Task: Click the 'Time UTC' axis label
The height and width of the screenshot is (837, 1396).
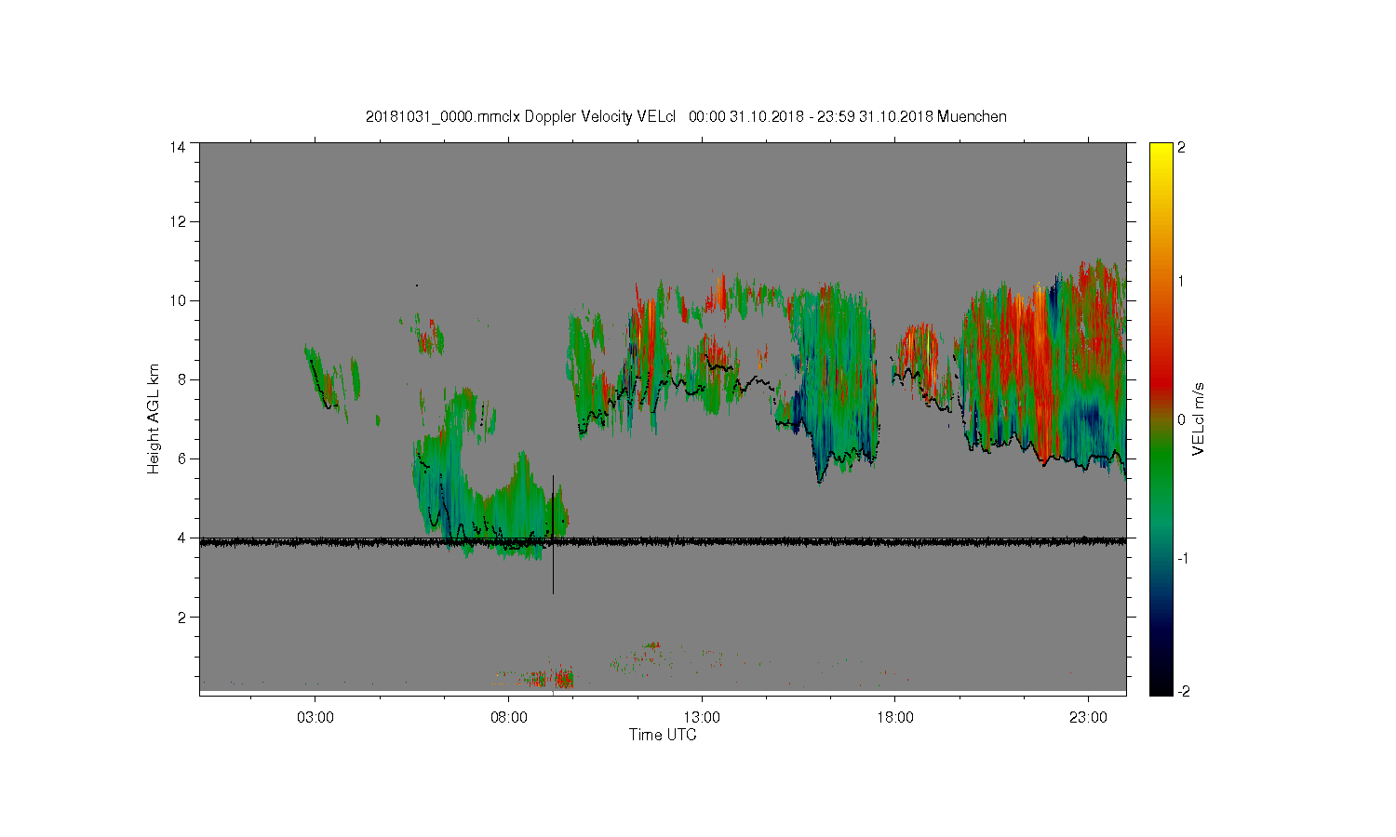Action: point(663,735)
